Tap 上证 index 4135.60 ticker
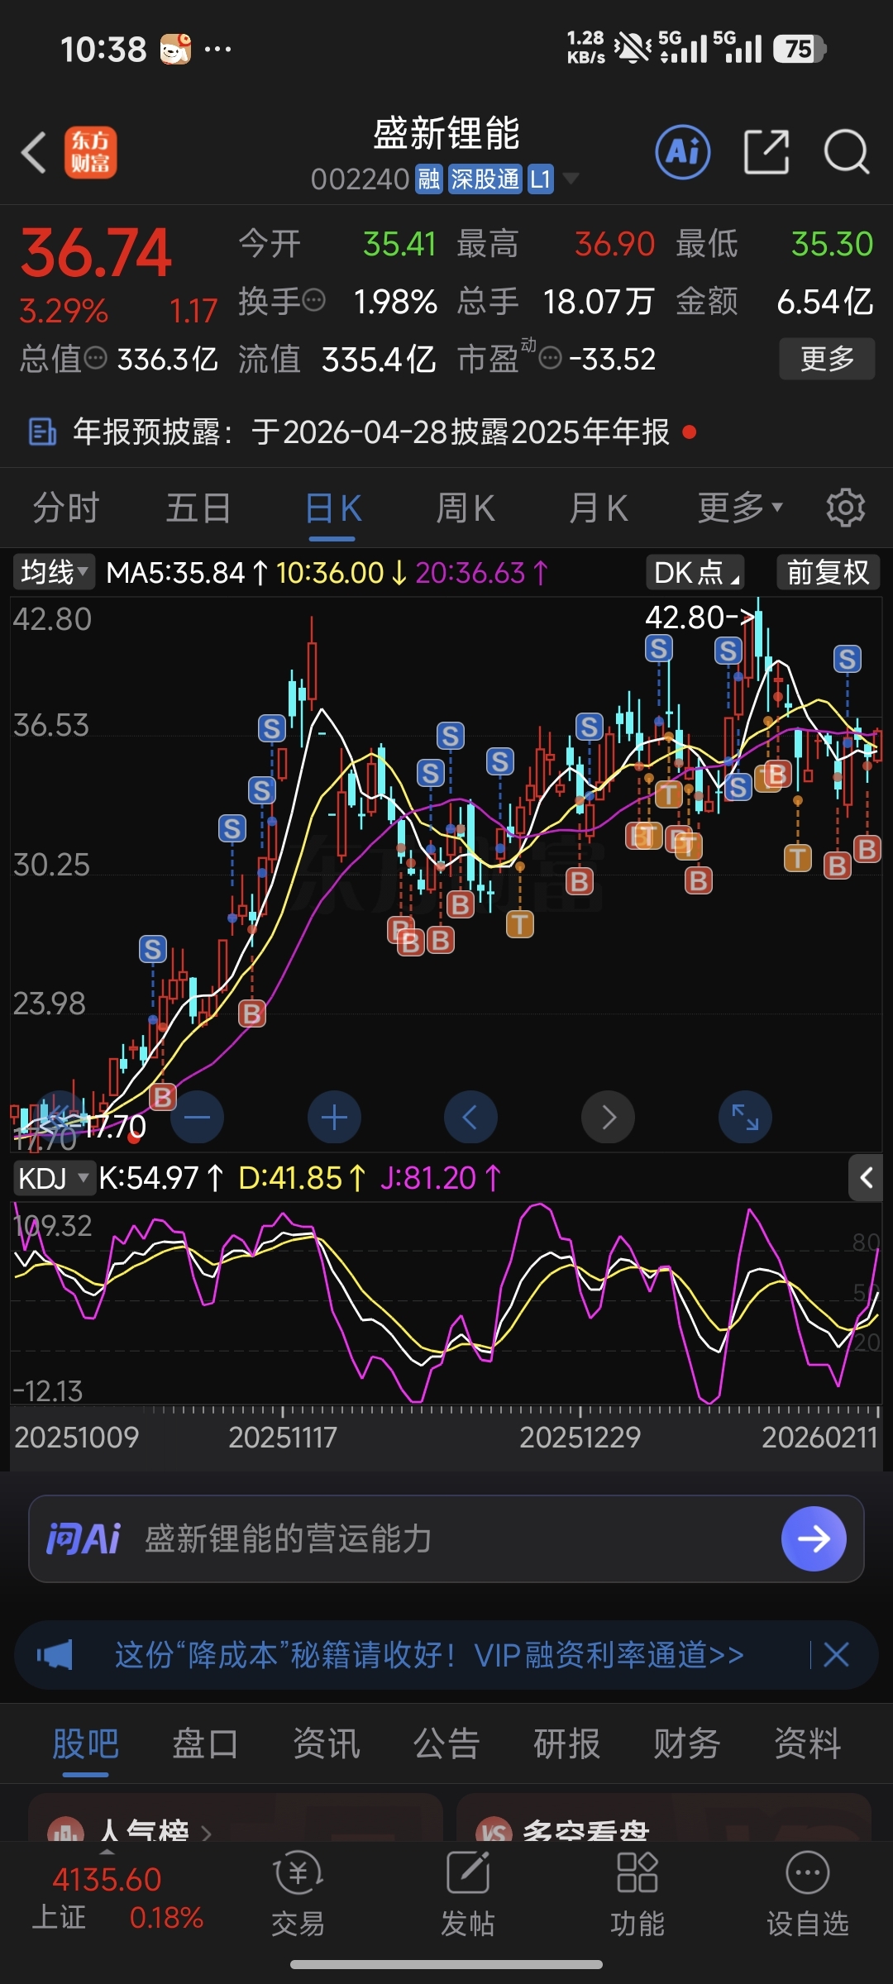Screen dimensions: 893x1984 [x=116, y=1898]
